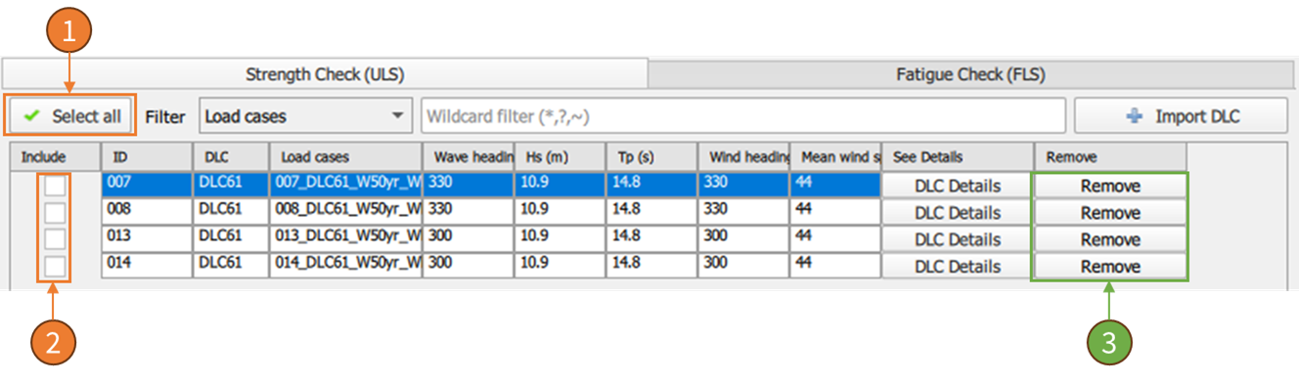
Task: Switch to the Strength Check (ULS) tab
Action: pos(325,74)
